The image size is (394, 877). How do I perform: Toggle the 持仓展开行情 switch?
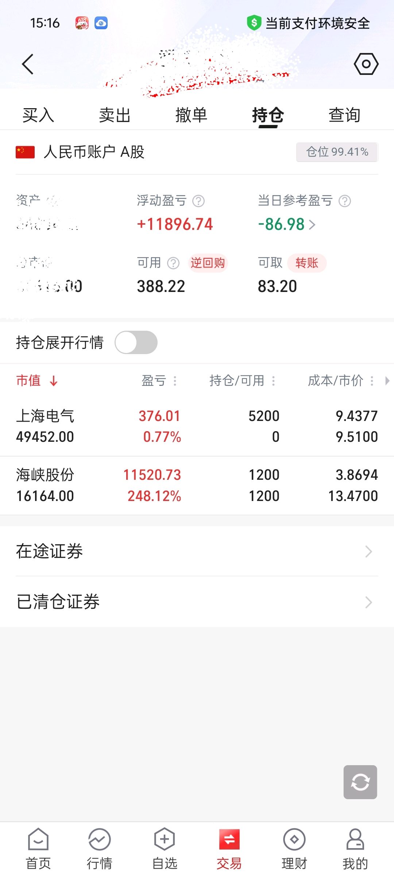pos(136,342)
